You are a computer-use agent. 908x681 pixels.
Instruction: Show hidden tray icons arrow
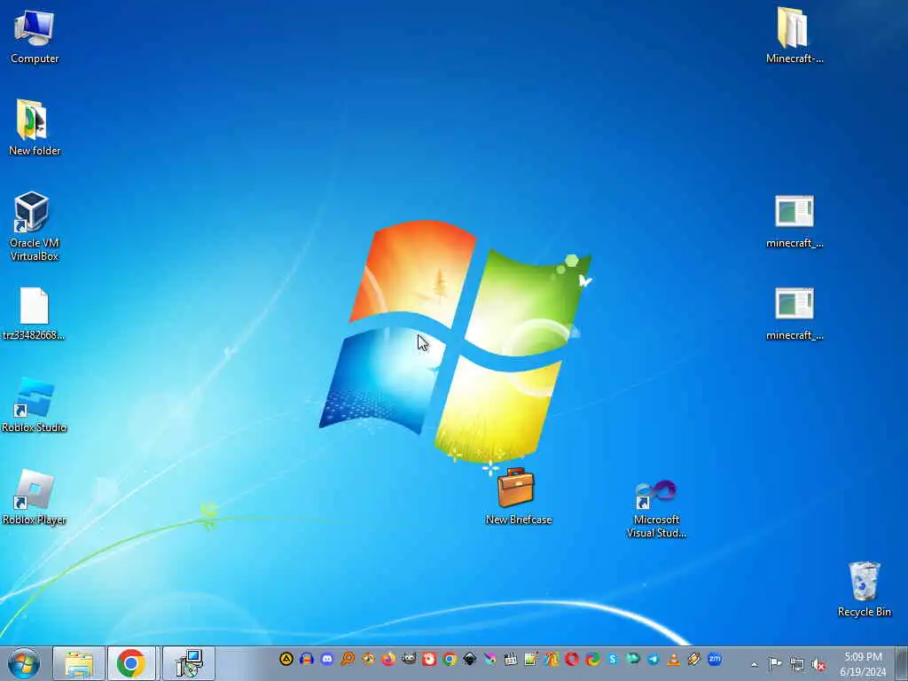pyautogui.click(x=754, y=664)
